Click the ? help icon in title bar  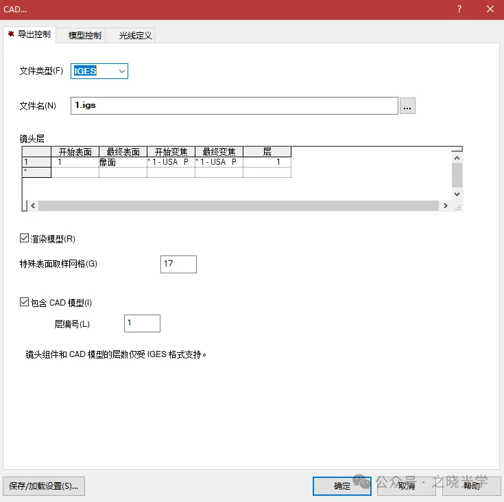459,9
